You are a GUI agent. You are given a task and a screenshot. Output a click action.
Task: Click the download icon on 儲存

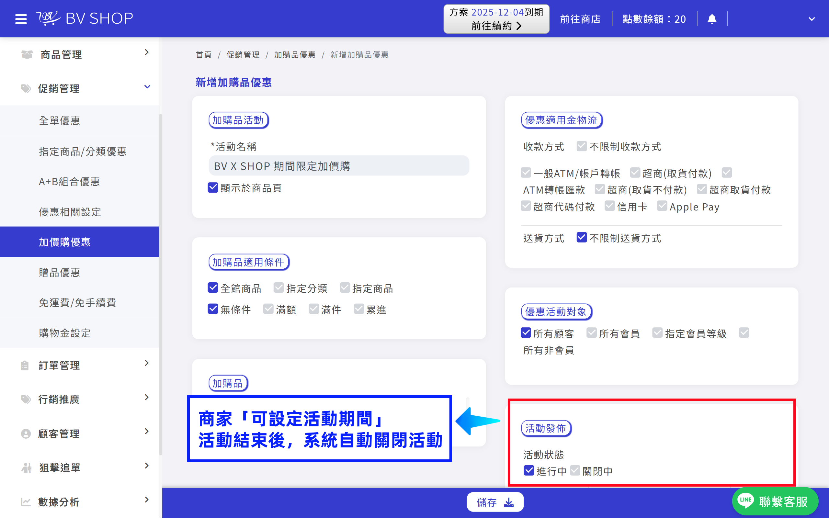pos(509,502)
